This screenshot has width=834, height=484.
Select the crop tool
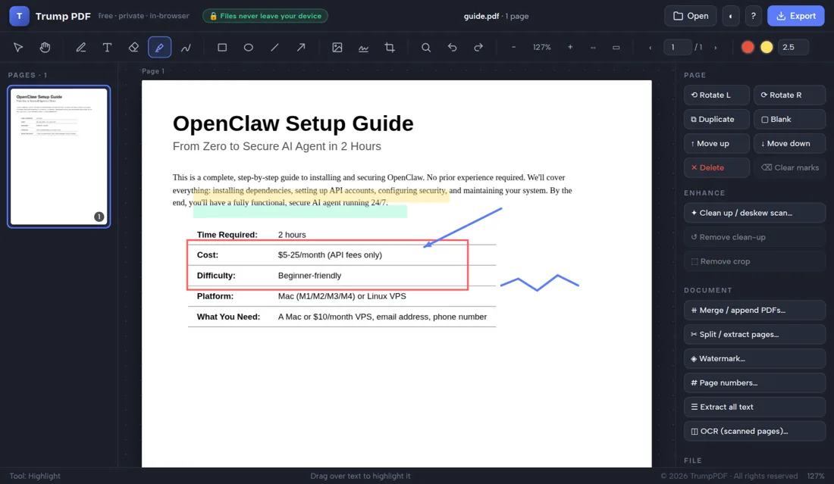pyautogui.click(x=390, y=47)
